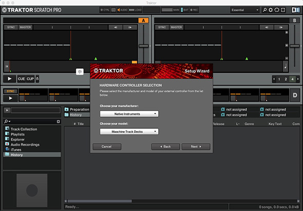Viewport: 303px width, 211px height.
Task: Click Deck B tempo fader handle
Action: click(295, 46)
